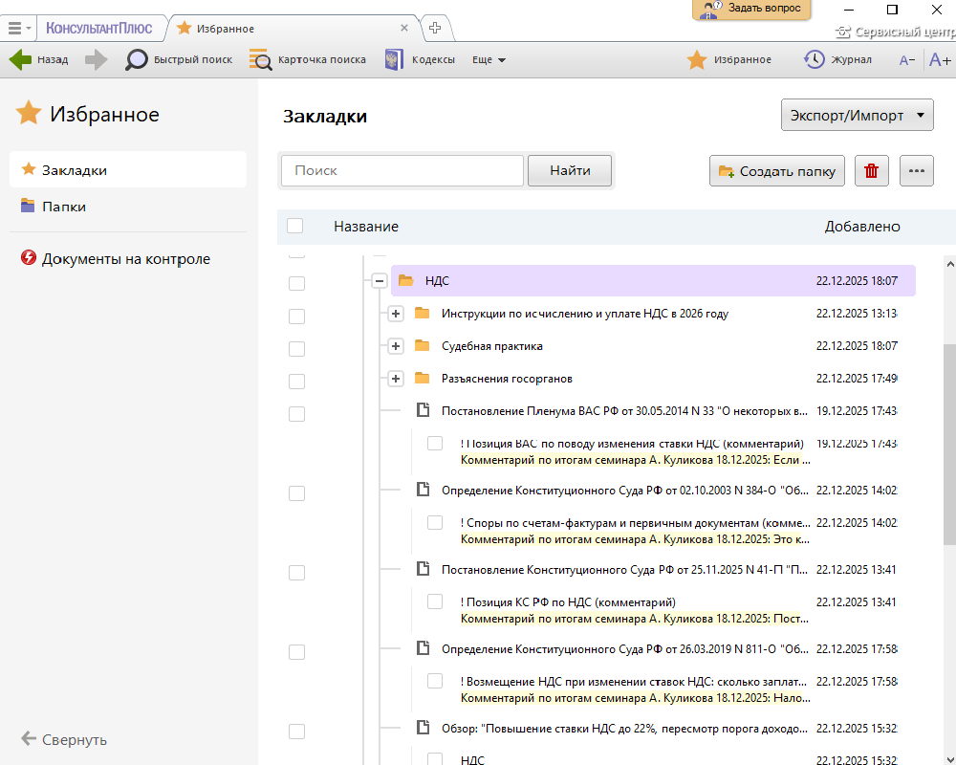This screenshot has width=956, height=765.
Task: Open the search card icon
Action: coord(260,59)
